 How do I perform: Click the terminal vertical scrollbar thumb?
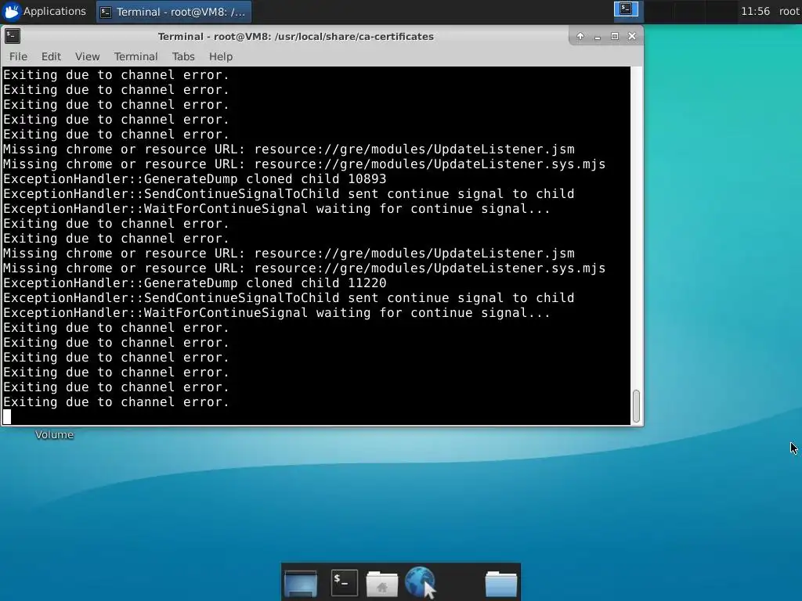636,406
